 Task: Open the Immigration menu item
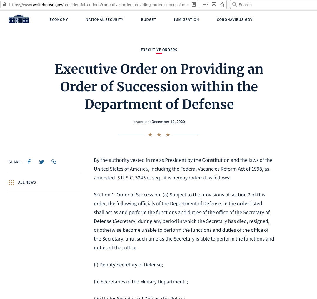(x=186, y=20)
